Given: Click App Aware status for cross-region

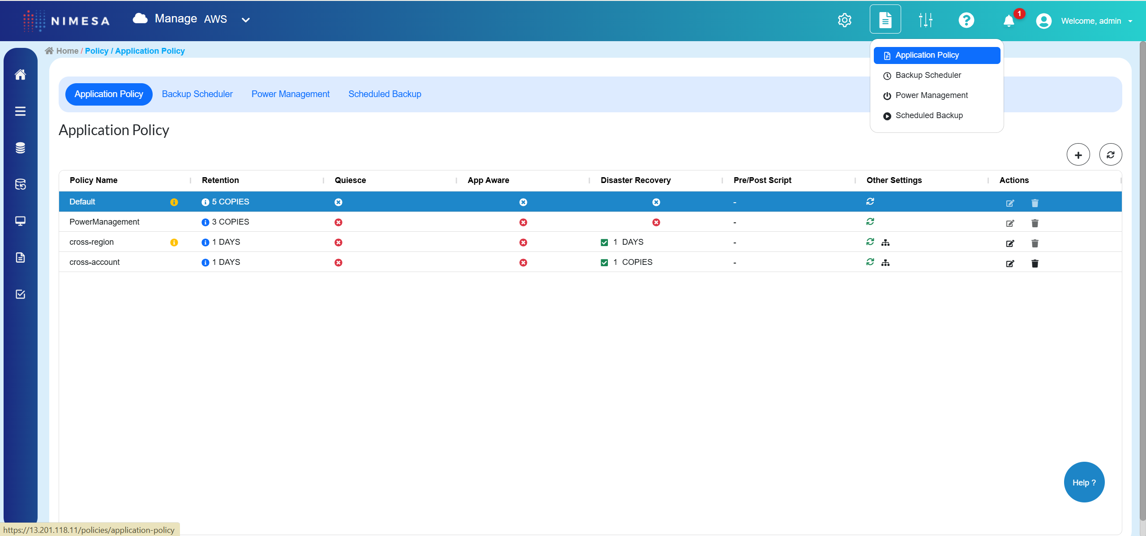Looking at the screenshot, I should pyautogui.click(x=523, y=242).
